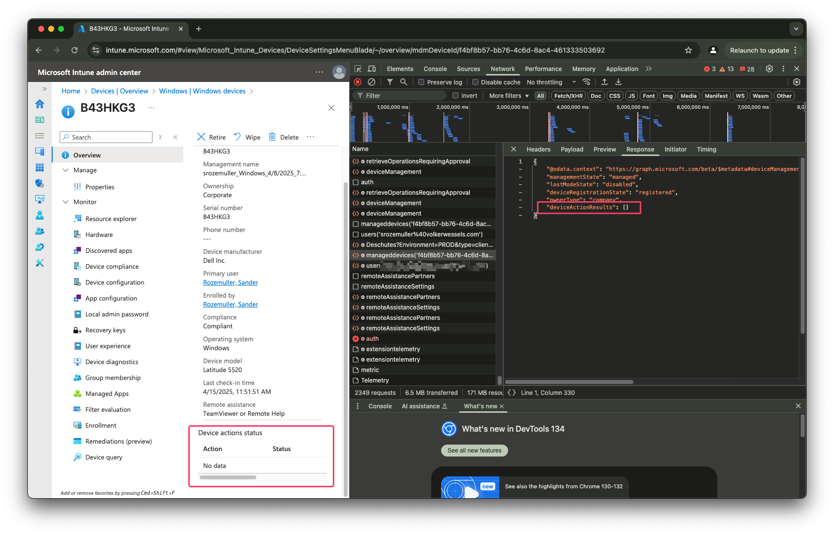Image resolution: width=834 pixels, height=535 pixels.
Task: Click the Intune Home sidebar icon
Action: (x=40, y=104)
